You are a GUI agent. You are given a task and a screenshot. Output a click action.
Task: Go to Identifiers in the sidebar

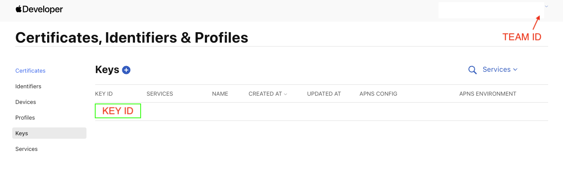(28, 87)
